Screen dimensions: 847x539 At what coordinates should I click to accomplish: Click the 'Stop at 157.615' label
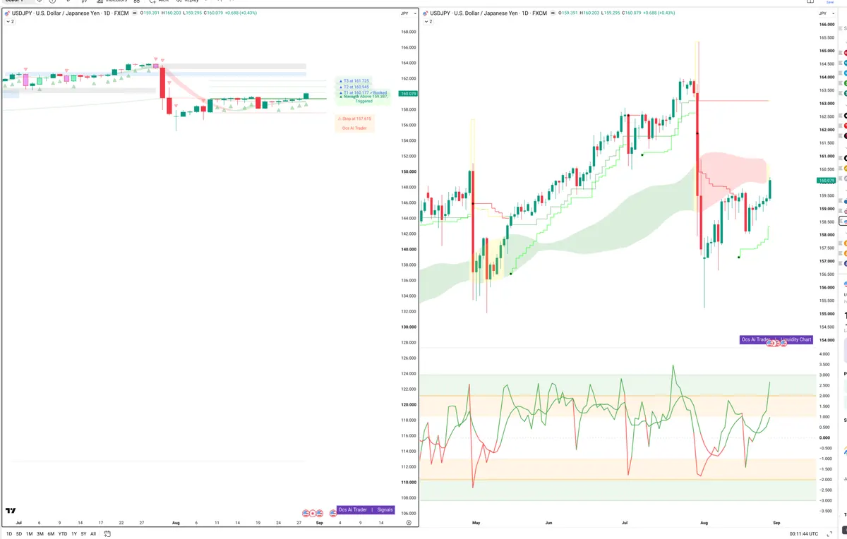(355, 119)
